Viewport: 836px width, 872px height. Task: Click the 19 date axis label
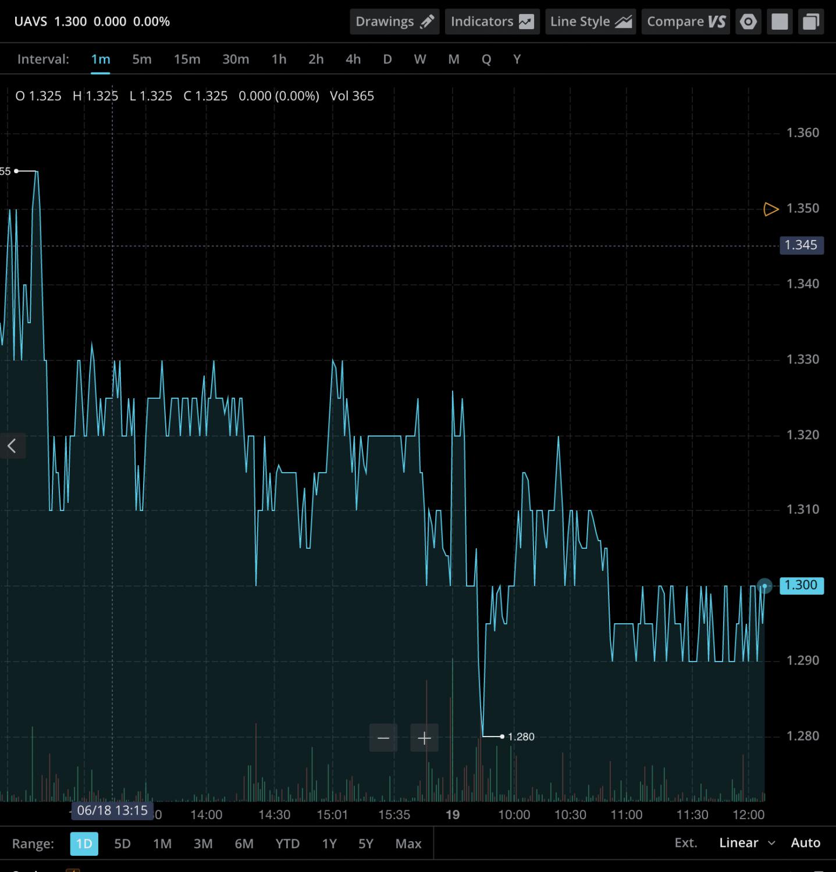click(453, 815)
